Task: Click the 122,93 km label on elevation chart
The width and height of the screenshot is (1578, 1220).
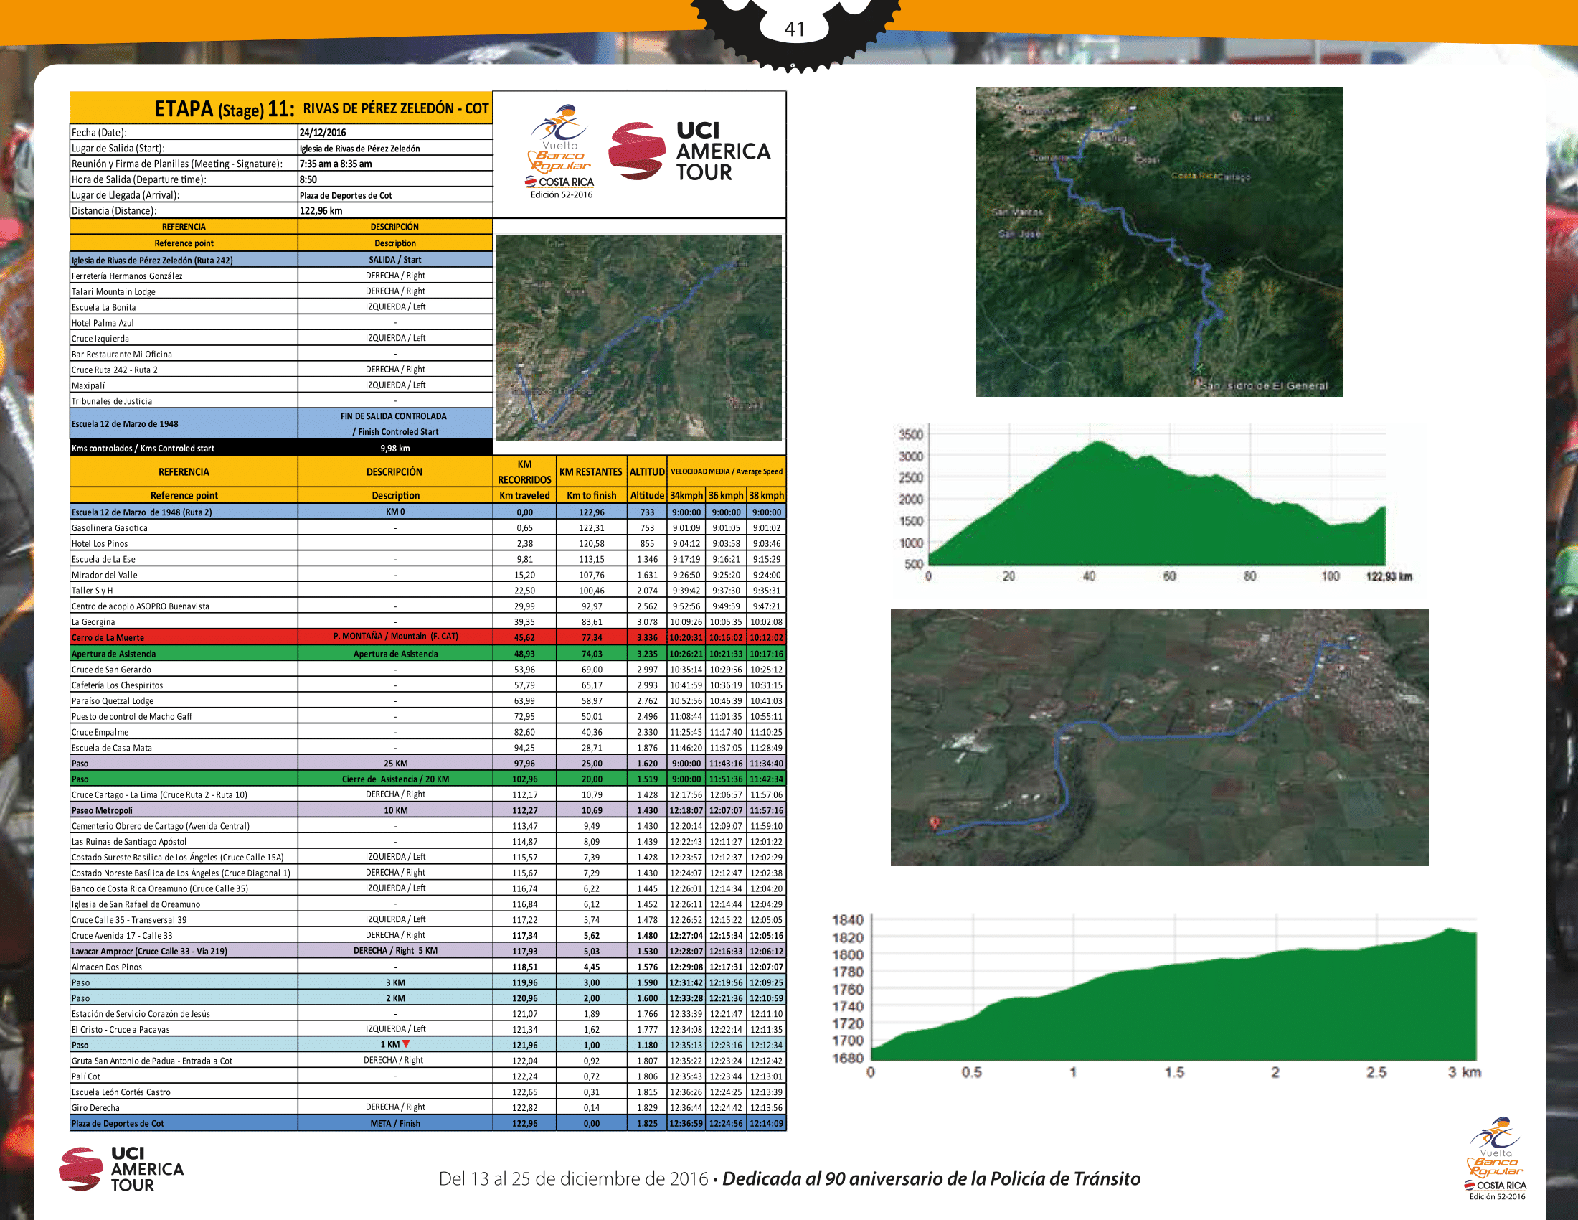Action: (x=1389, y=576)
